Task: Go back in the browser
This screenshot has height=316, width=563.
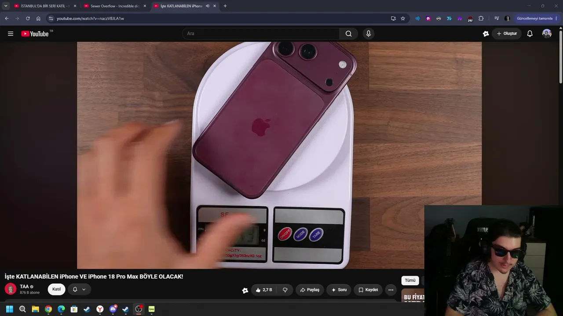Action: 7,18
